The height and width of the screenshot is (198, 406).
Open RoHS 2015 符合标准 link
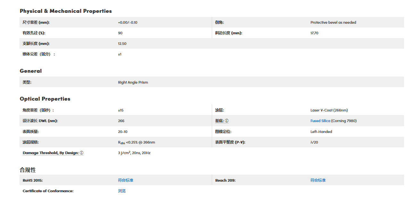(x=126, y=180)
